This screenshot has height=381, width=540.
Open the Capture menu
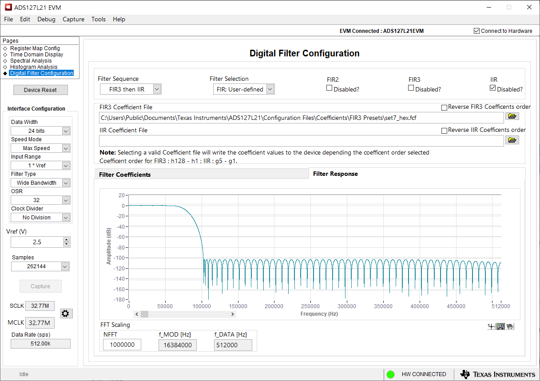point(73,19)
